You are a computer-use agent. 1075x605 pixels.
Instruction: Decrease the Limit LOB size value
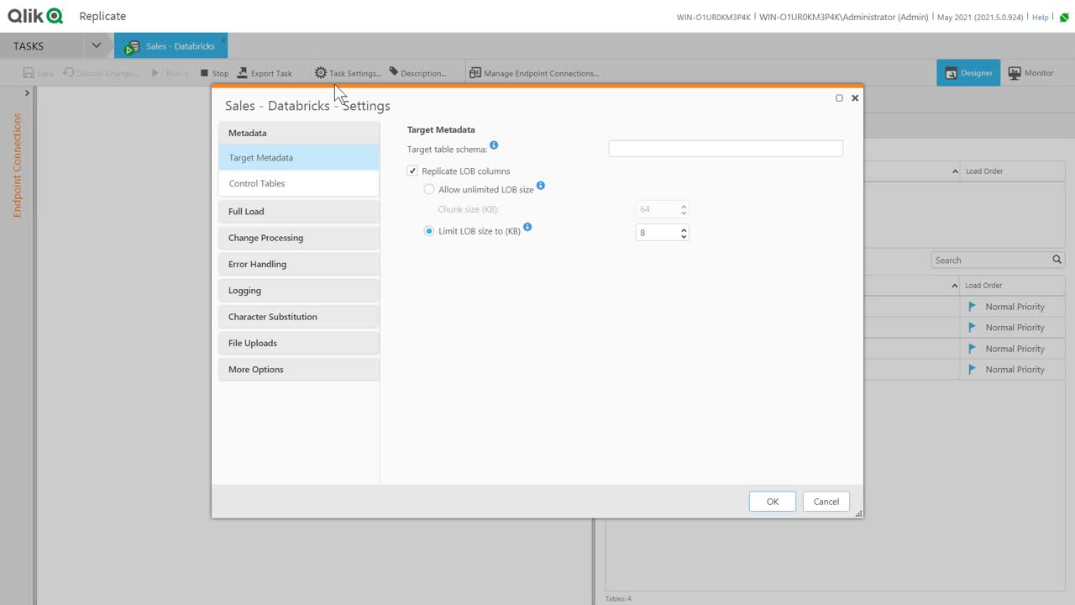pyautogui.click(x=684, y=237)
